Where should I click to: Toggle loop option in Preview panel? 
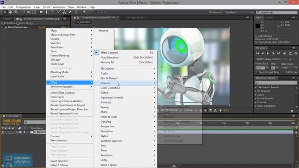291,53
